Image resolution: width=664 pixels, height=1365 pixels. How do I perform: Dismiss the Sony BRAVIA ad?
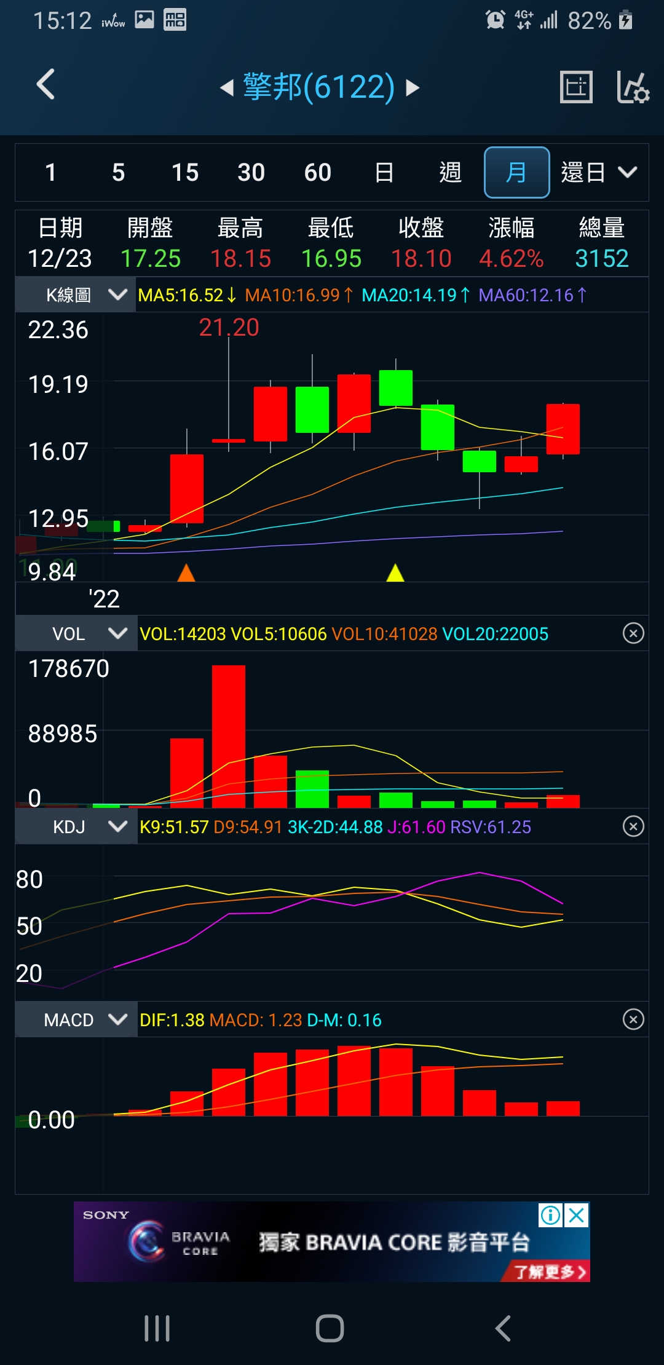point(577,1215)
